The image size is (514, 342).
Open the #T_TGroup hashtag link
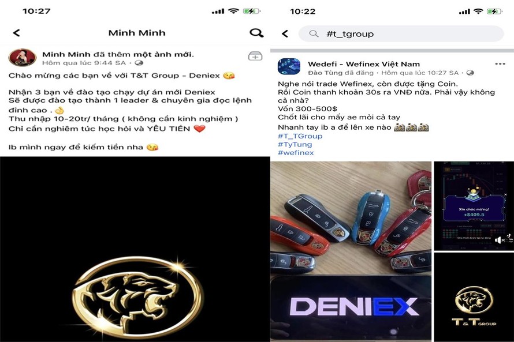(300, 136)
